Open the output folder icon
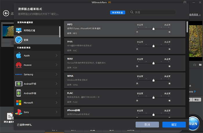This screenshot has width=203, height=133. click(200, 65)
